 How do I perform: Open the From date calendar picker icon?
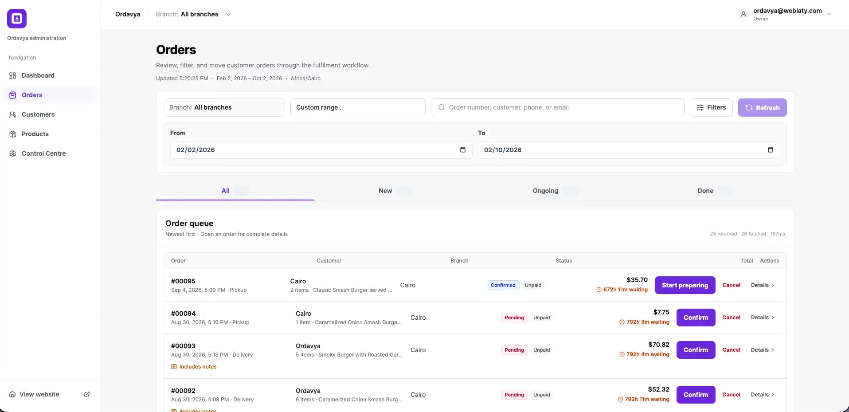[463, 150]
